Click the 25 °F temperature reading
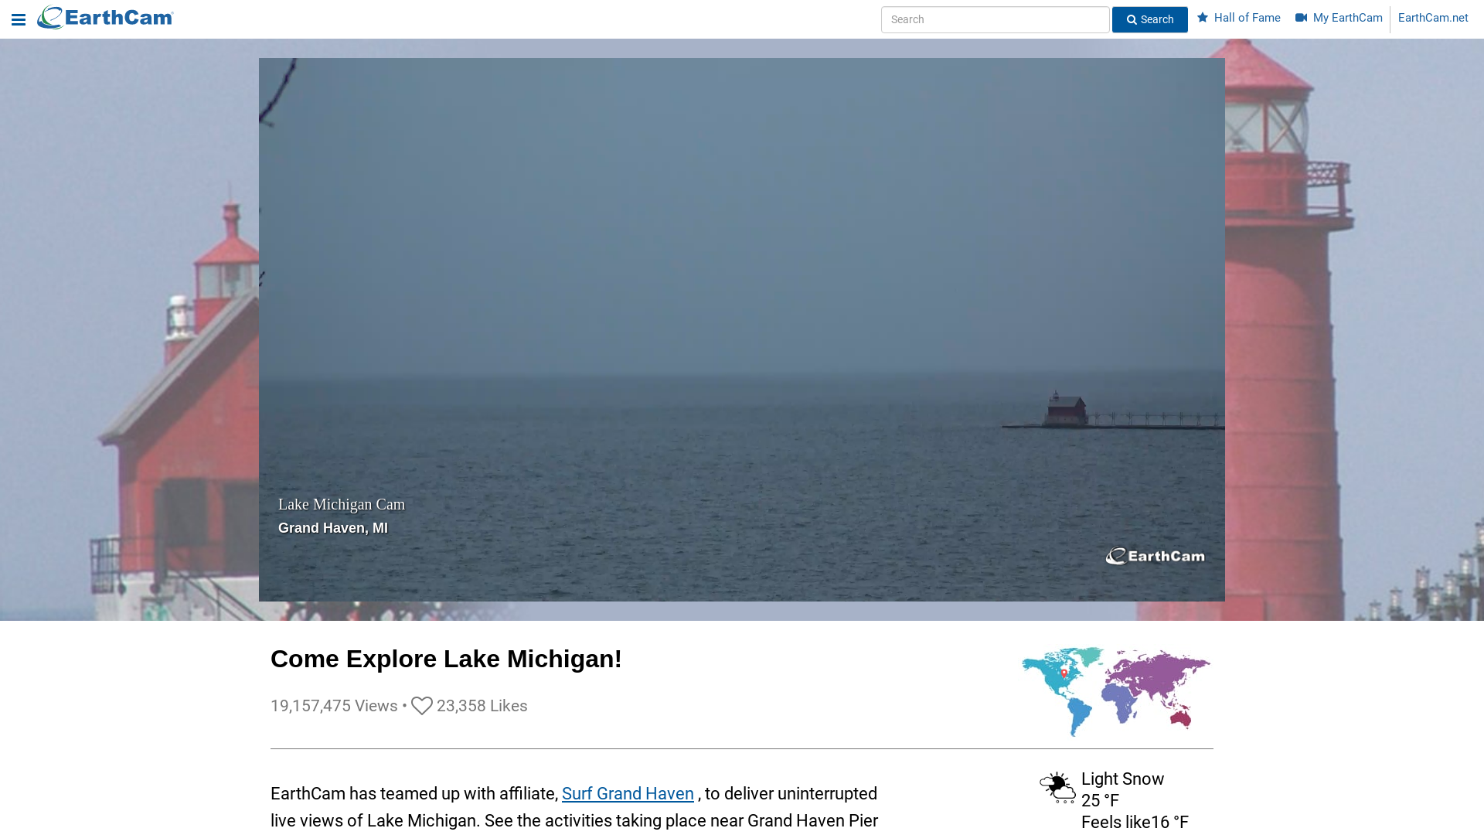 1100,801
